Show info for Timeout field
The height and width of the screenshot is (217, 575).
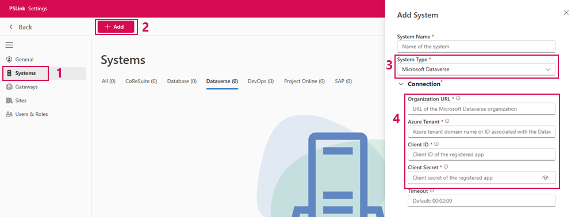pos(432,190)
